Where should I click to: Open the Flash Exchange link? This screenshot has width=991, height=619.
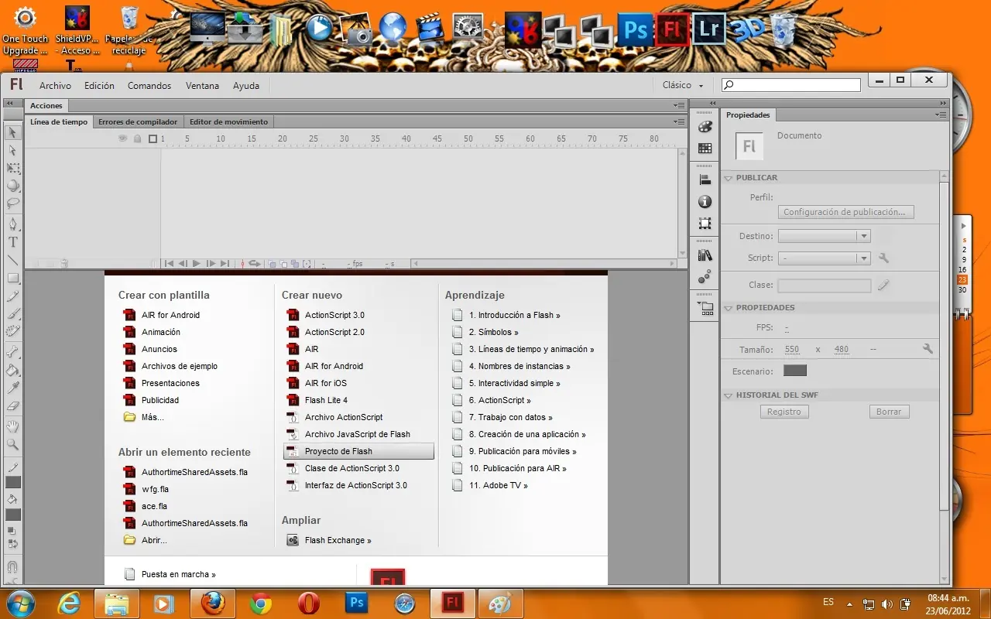(x=338, y=540)
